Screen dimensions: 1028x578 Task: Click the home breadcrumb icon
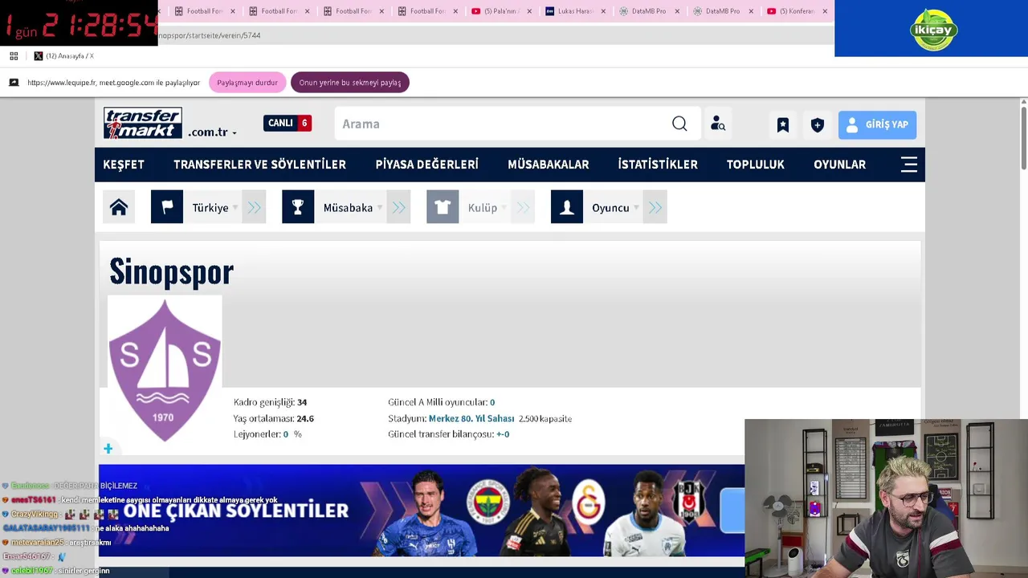pos(119,207)
